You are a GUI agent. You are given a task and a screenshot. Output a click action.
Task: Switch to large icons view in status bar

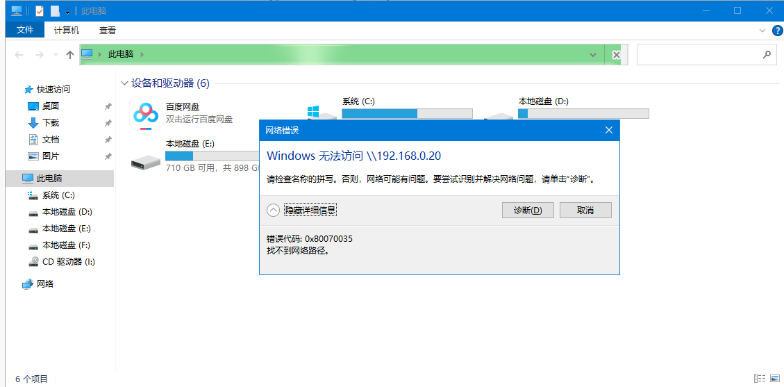[775, 378]
